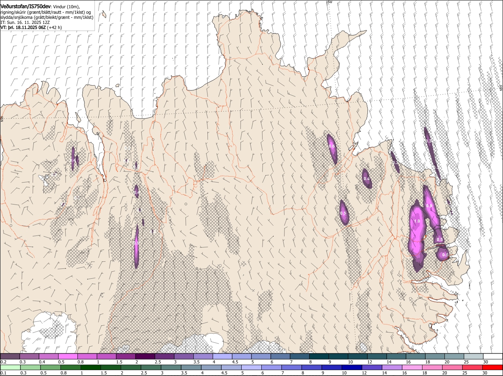Click the upper legend label '25'
The height and width of the screenshot is (376, 503).
pos(465,362)
